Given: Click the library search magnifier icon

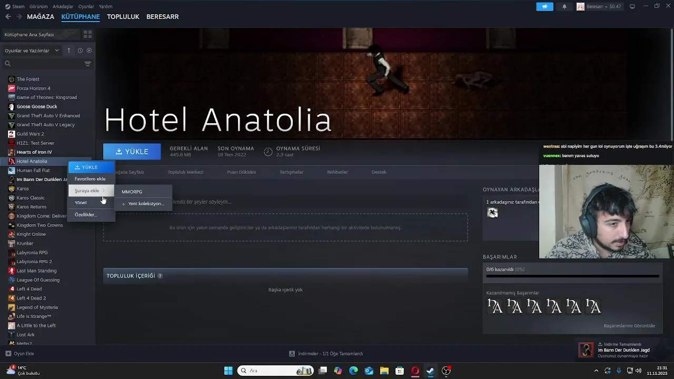Looking at the screenshot, I should pos(7,64).
